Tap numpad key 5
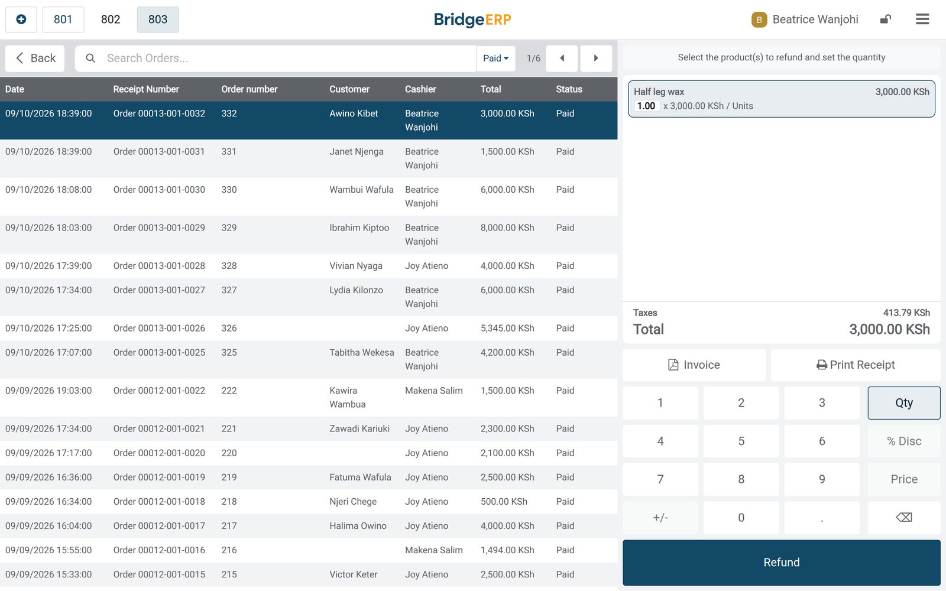 741,441
